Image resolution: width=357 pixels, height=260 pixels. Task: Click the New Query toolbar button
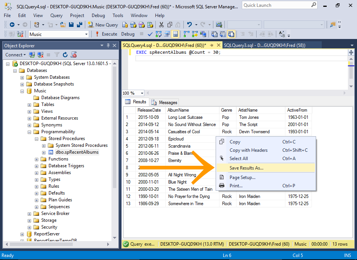(x=103, y=25)
